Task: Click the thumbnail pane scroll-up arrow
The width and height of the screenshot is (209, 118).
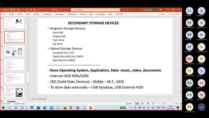Action: click(28, 18)
